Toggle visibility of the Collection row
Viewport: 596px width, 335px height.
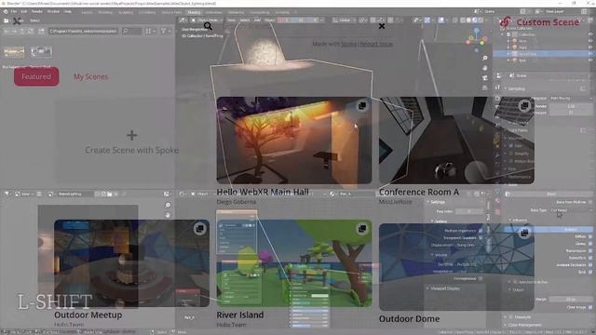[x=590, y=34]
